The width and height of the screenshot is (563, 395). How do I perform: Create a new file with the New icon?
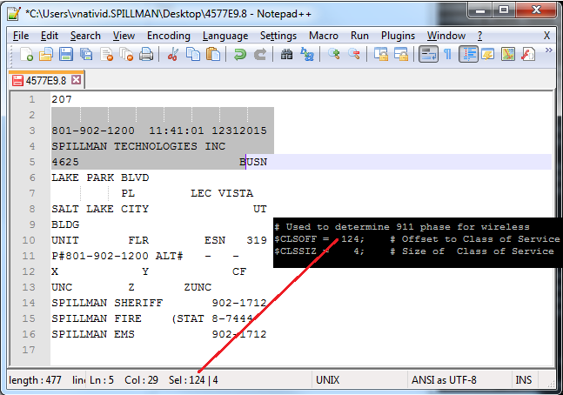27,55
